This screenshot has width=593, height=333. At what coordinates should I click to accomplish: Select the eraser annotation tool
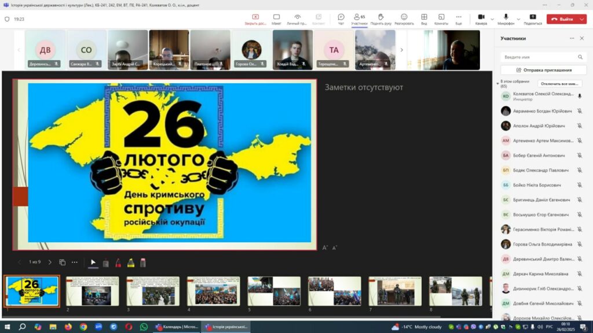[143, 262]
